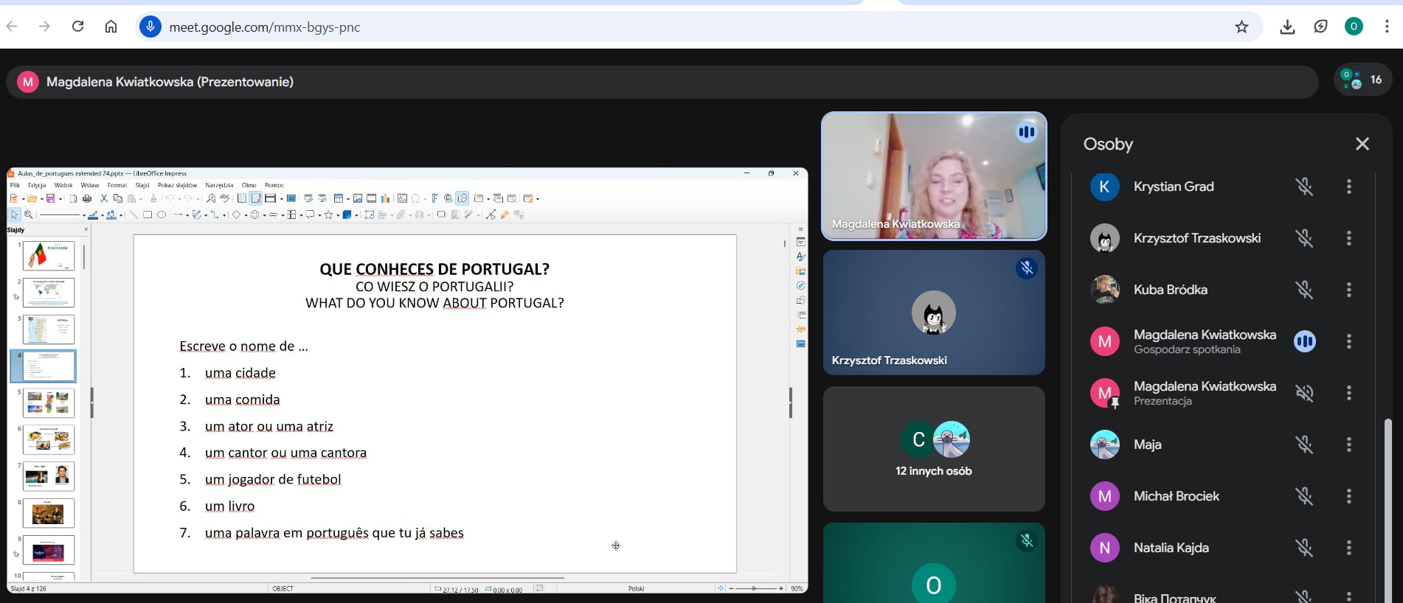
Task: Toggle audio for Magdalena Kwiatkowska's Prezentacja
Action: point(1304,393)
